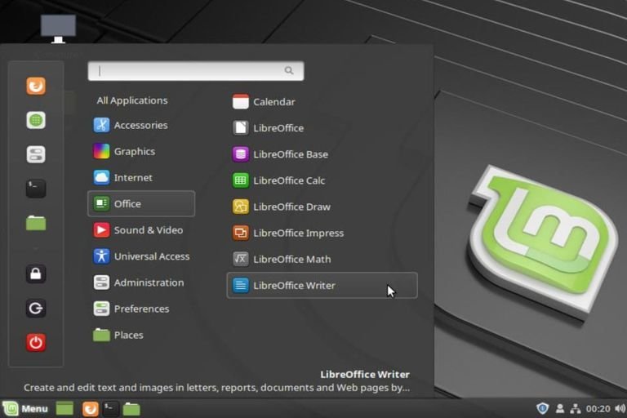Click the magnifier icon in search box
The image size is (627, 418).
[289, 71]
